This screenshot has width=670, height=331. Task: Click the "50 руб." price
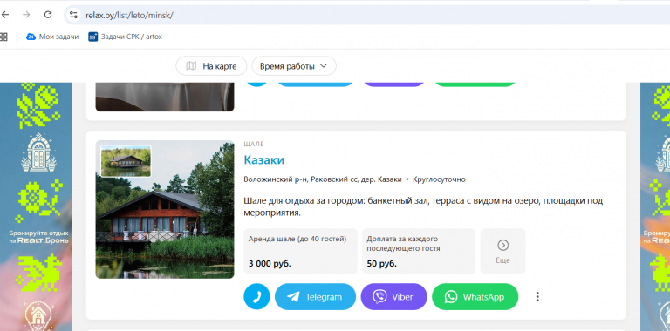(381, 264)
